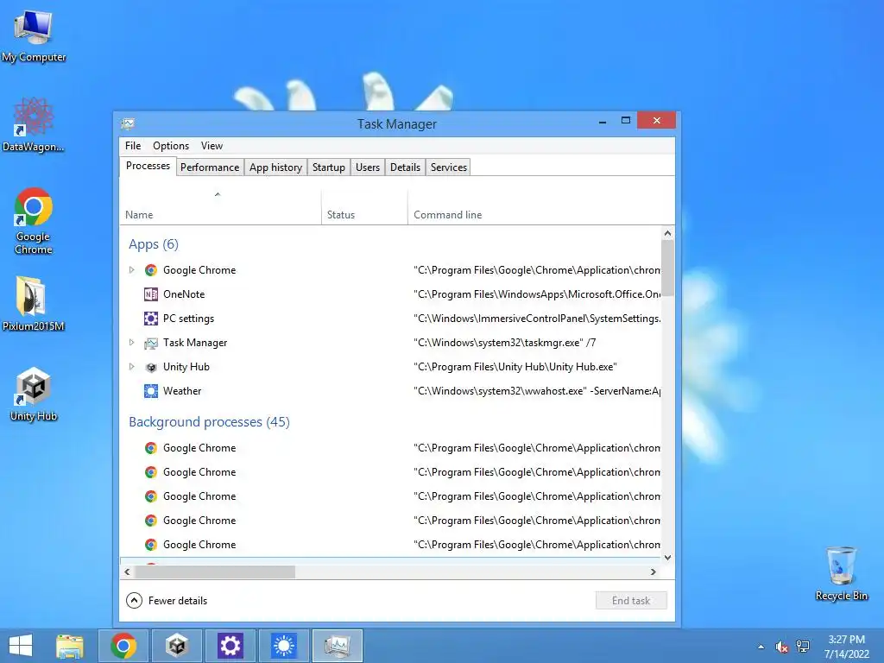
Task: Select OneNote WindowsApps command line text
Action: pyautogui.click(x=537, y=294)
